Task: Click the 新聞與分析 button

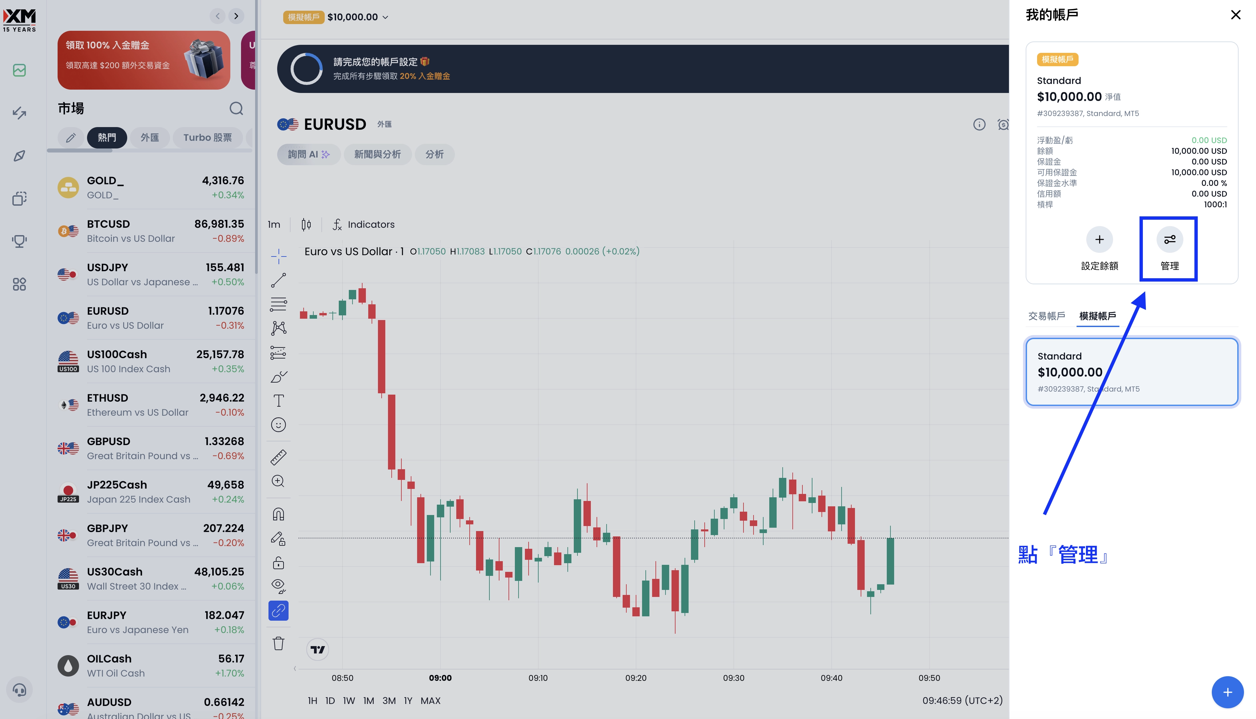Action: (377, 155)
